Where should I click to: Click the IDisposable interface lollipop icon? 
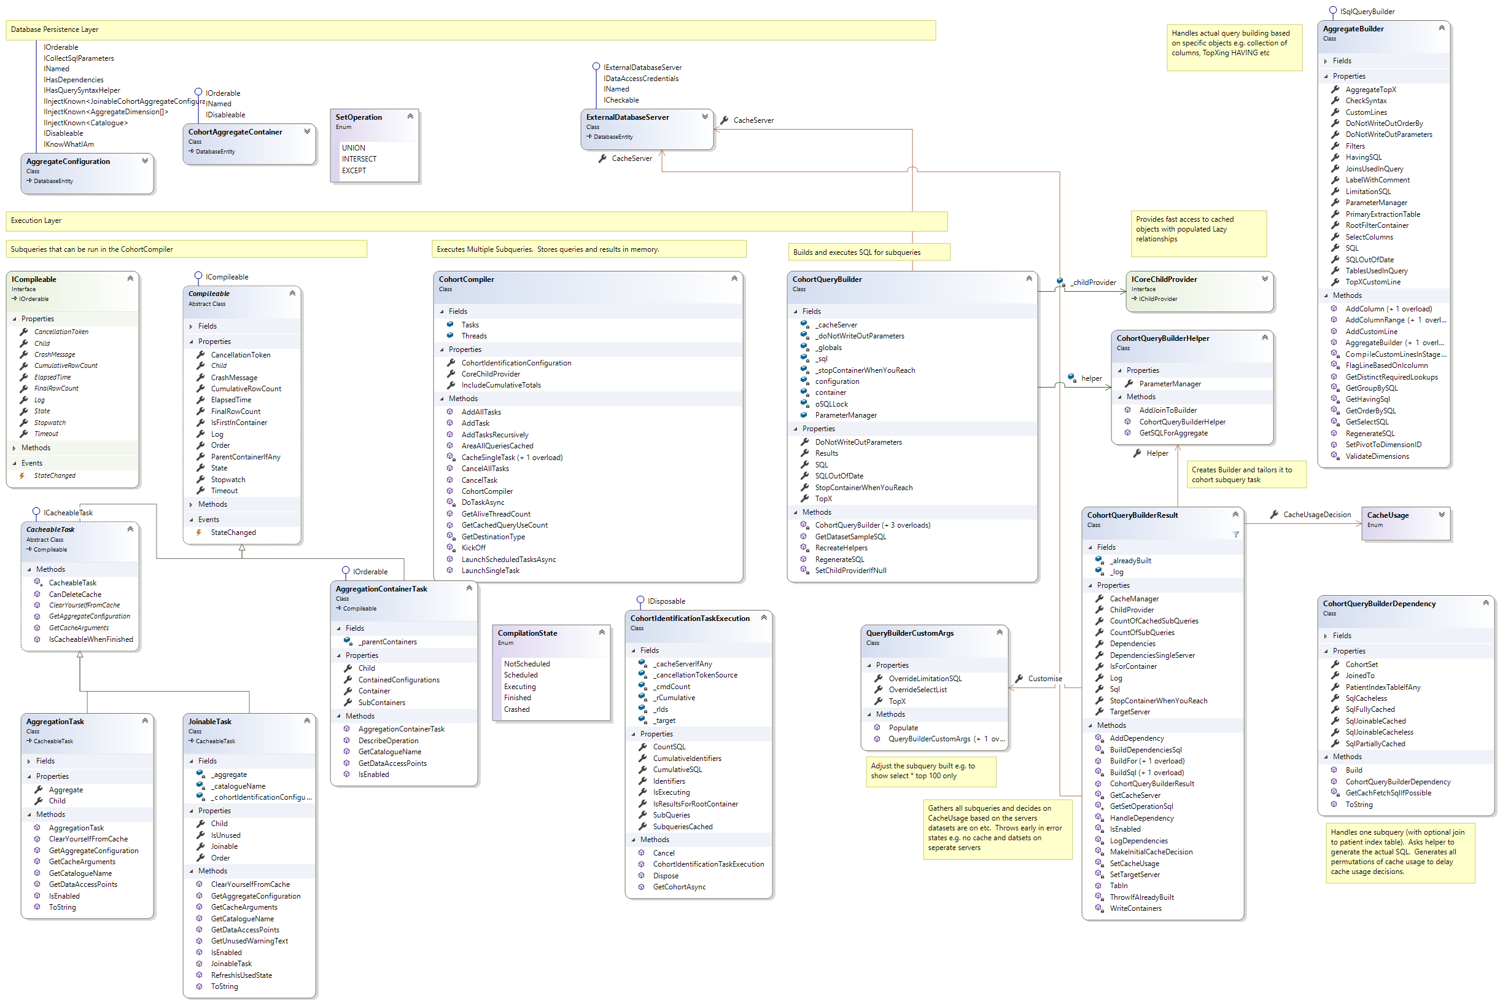point(640,600)
